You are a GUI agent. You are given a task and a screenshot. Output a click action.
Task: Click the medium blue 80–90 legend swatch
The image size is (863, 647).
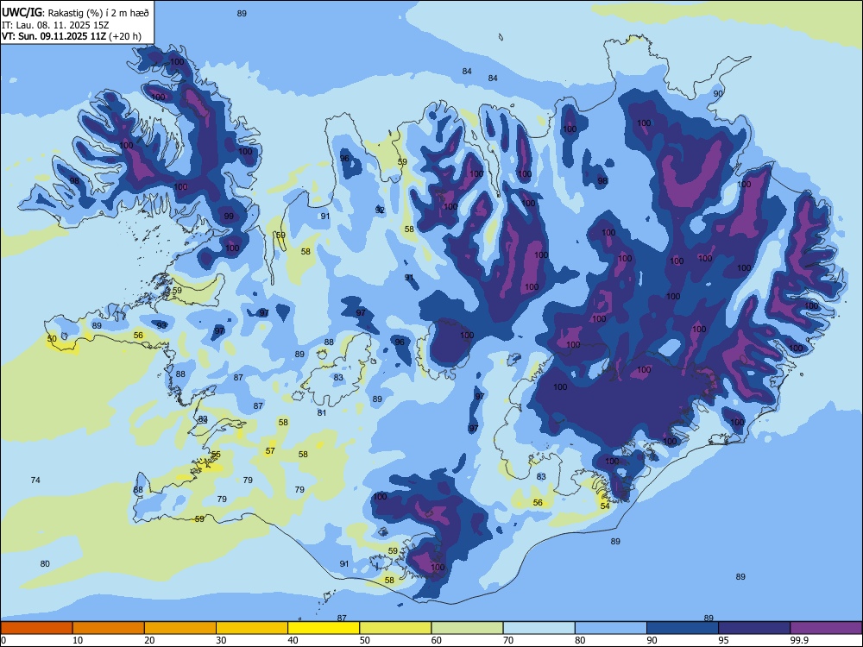[611, 628]
